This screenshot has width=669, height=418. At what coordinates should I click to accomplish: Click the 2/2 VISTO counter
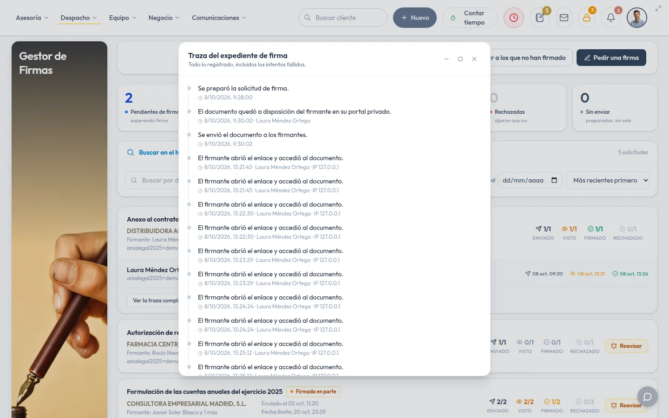coord(525,405)
